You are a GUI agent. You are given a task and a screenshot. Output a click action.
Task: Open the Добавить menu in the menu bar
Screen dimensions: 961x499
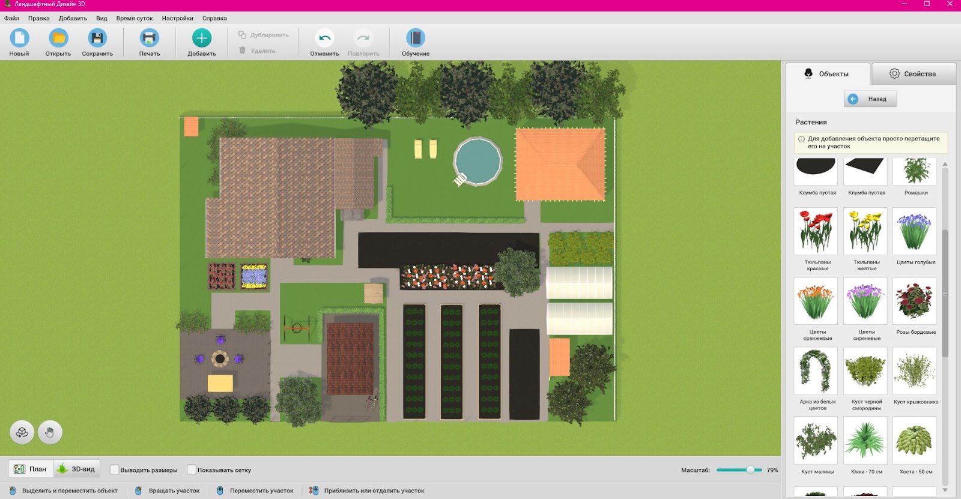click(x=73, y=18)
